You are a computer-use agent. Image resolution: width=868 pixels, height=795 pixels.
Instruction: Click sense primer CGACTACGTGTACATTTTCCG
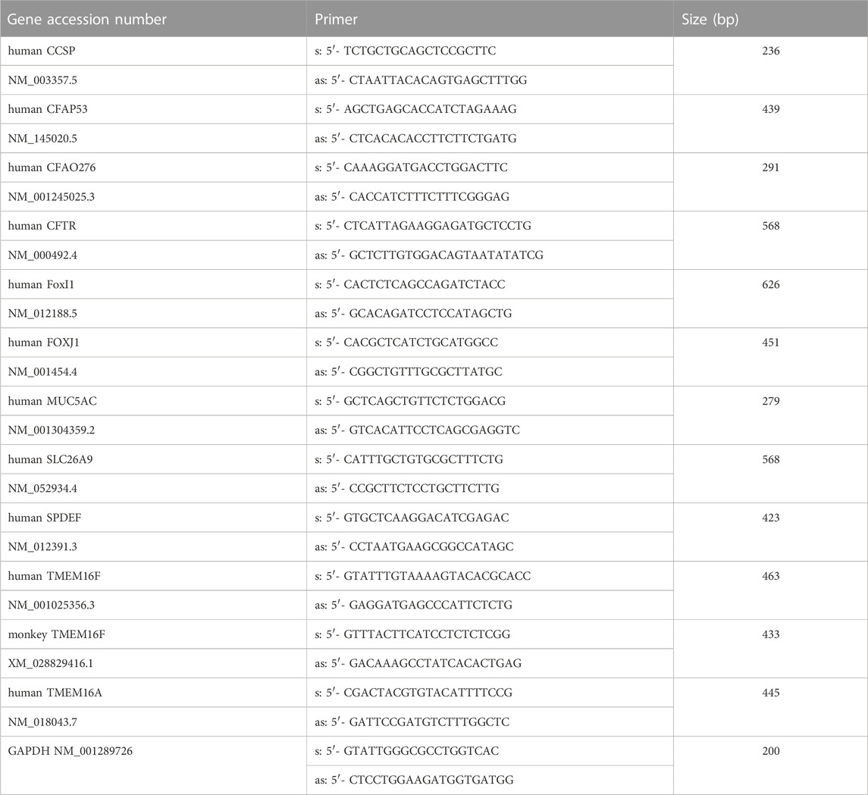(428, 693)
